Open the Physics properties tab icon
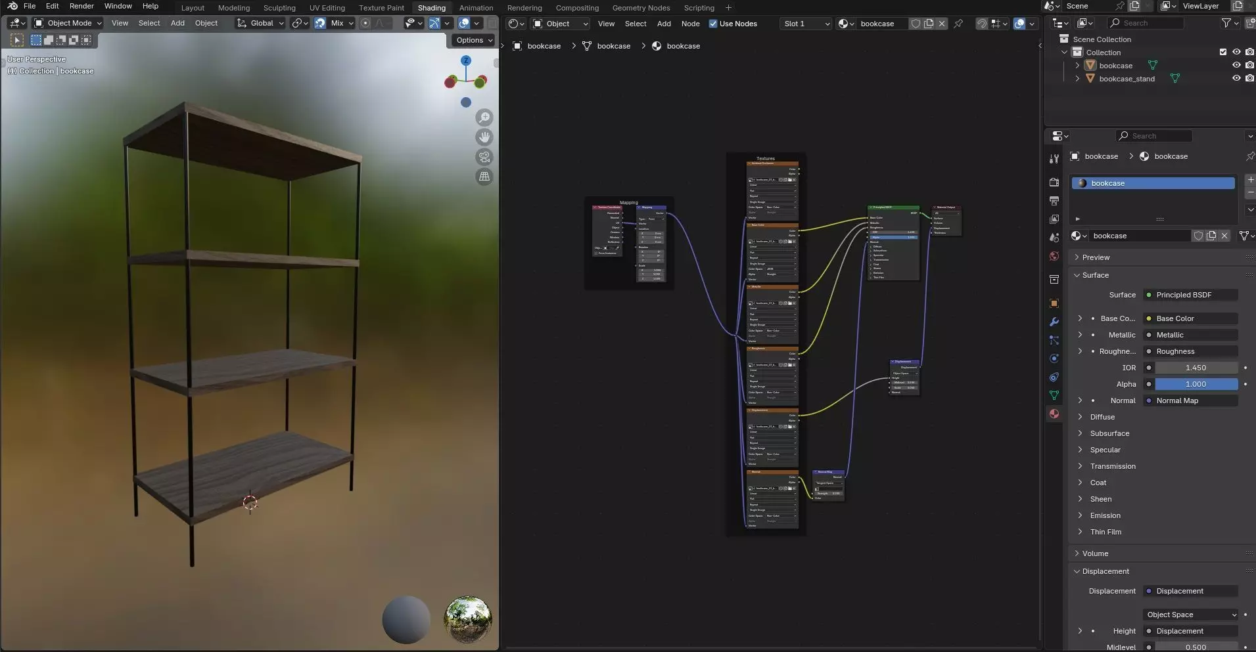 click(x=1054, y=359)
